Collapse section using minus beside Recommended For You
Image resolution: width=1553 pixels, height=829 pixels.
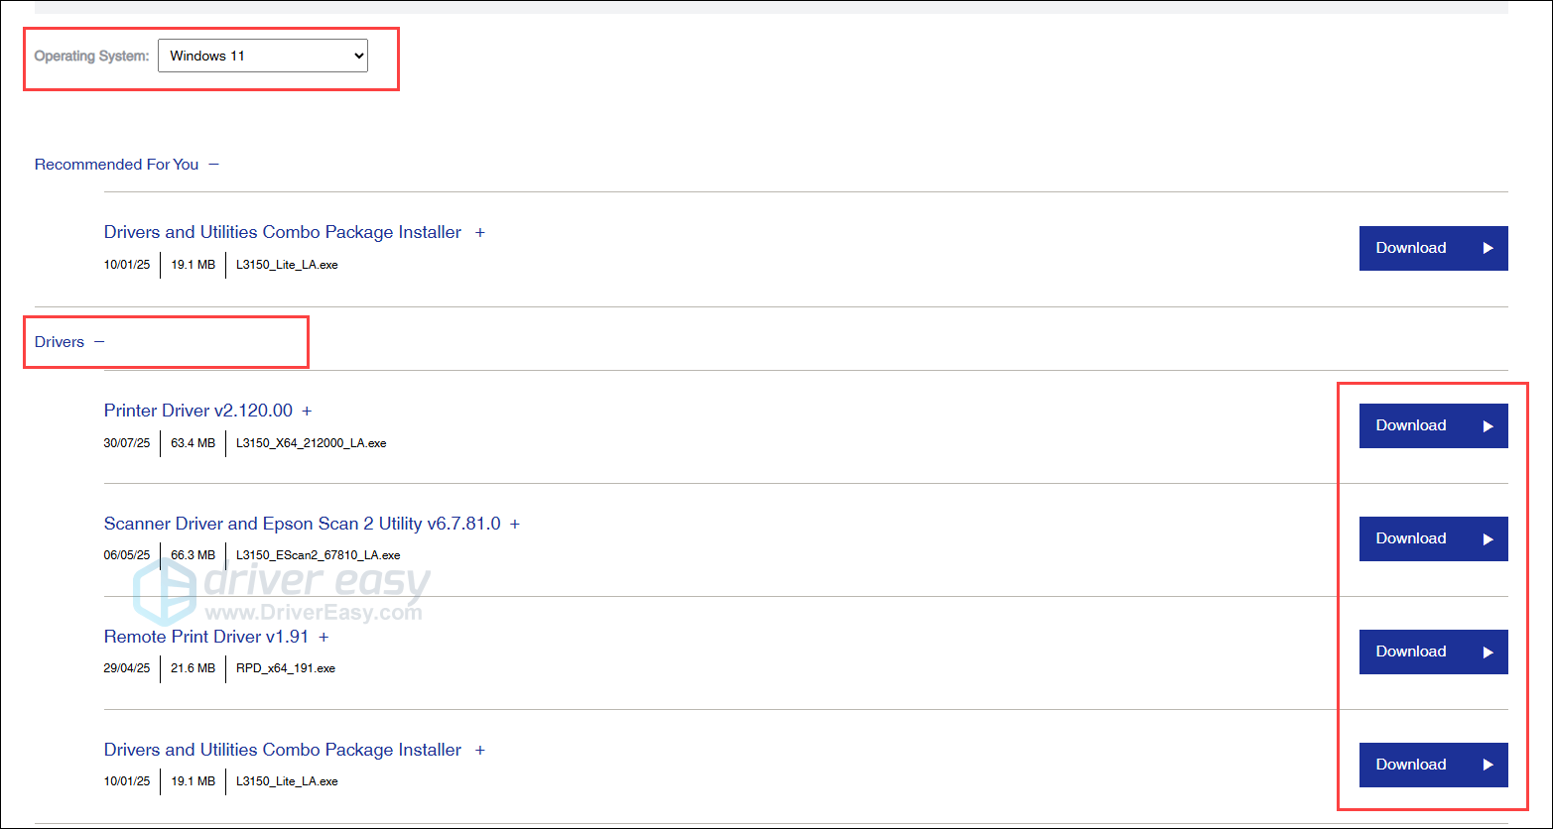[x=213, y=165]
